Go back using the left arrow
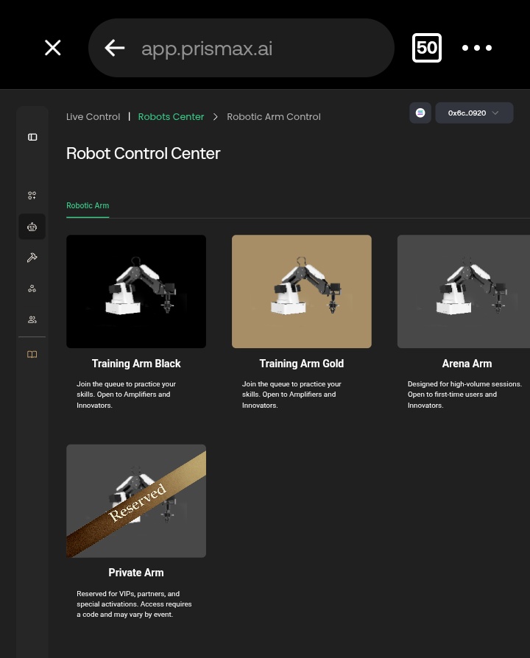 115,48
